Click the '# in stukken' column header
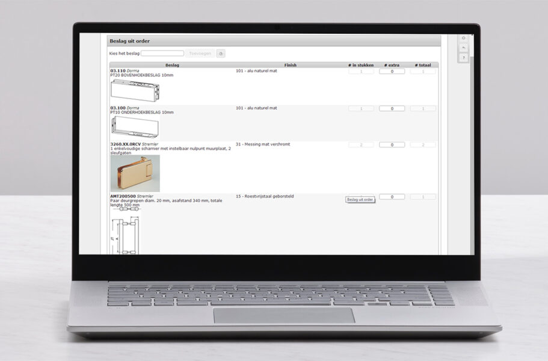 [361, 65]
